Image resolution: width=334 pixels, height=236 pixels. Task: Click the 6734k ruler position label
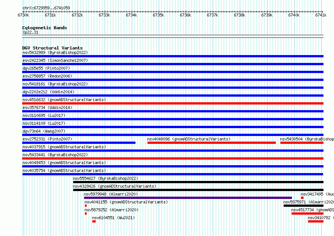[131, 15]
